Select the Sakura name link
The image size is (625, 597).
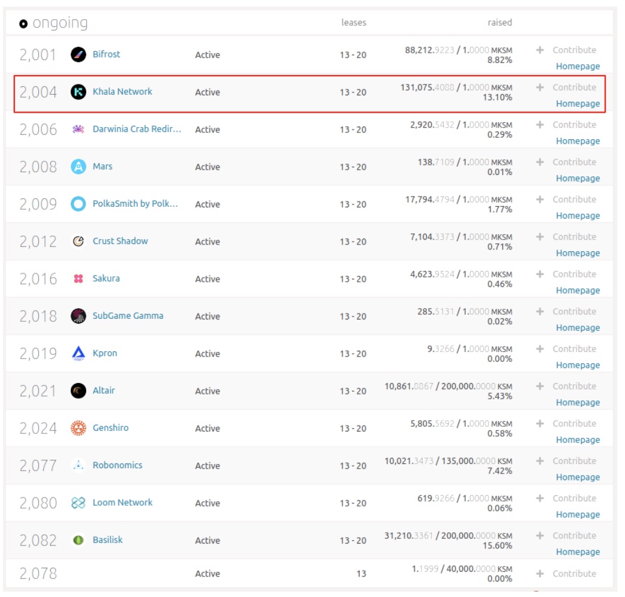click(106, 278)
